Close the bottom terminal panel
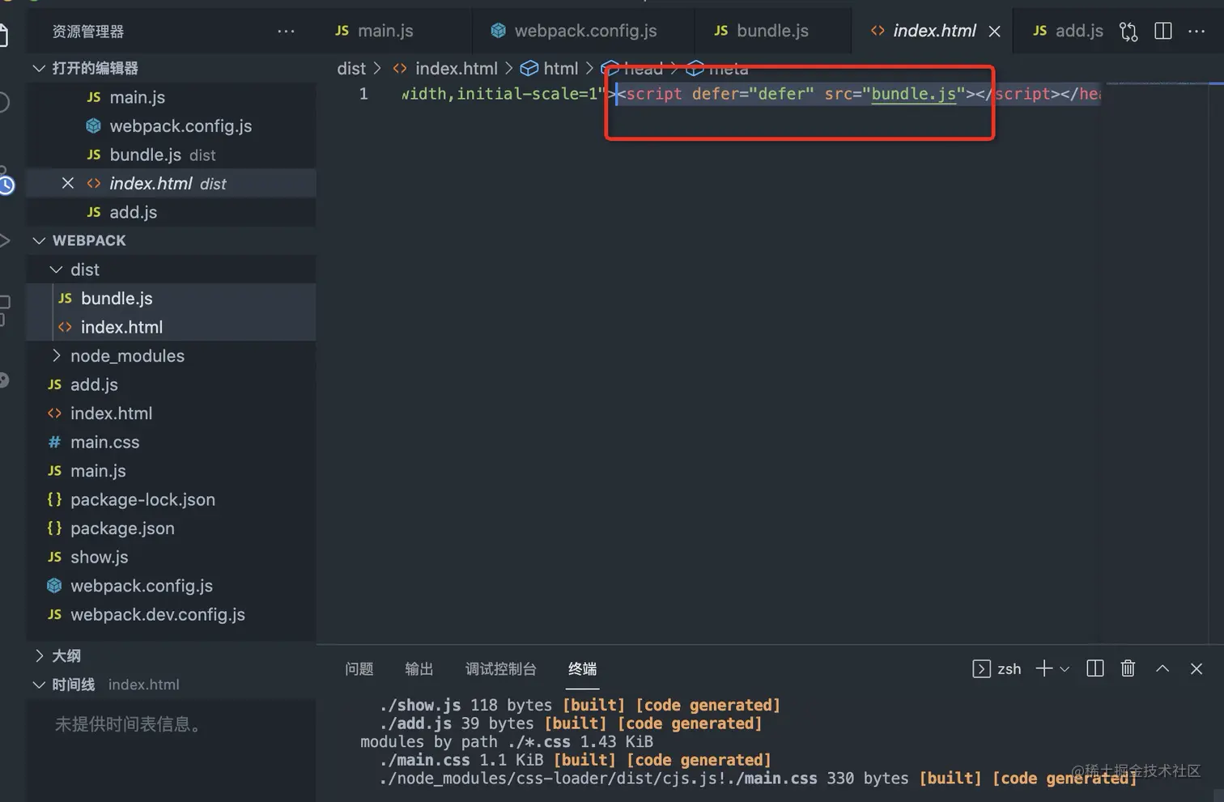This screenshot has width=1224, height=802. 1196,668
